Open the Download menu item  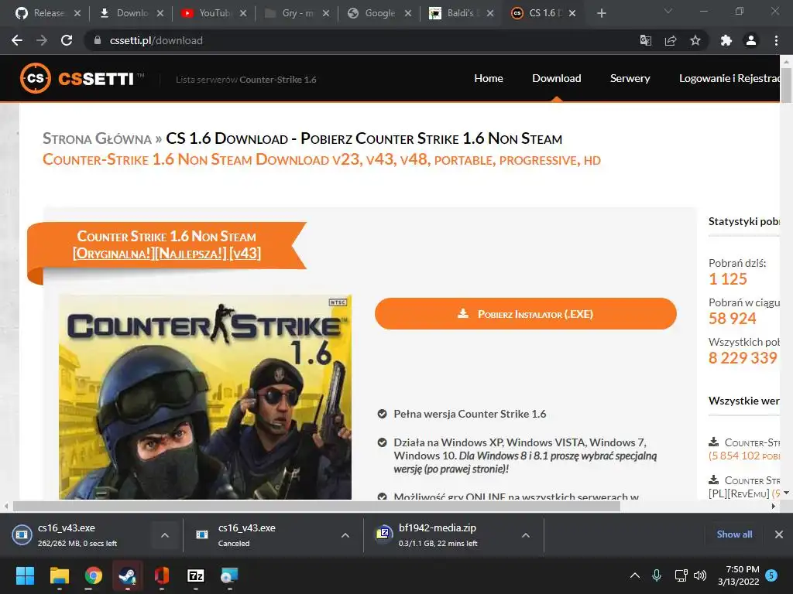(x=556, y=78)
